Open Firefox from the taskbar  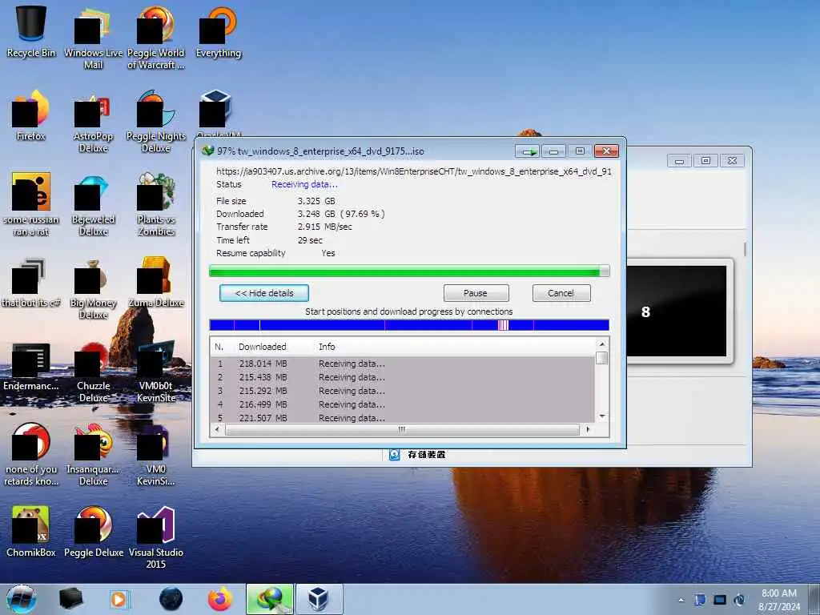point(220,599)
